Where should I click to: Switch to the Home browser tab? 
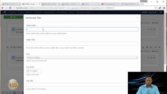click(x=86, y=4)
